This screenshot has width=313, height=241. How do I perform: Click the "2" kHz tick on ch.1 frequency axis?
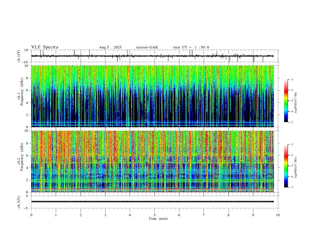coord(27,115)
